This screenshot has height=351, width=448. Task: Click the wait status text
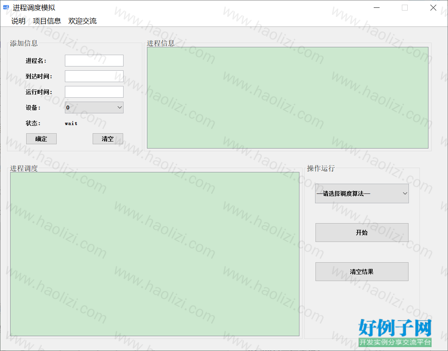[71, 124]
